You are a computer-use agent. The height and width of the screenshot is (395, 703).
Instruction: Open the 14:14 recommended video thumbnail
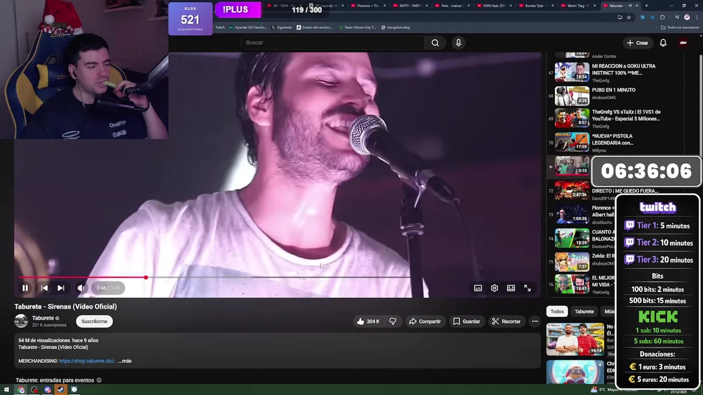[x=575, y=339]
